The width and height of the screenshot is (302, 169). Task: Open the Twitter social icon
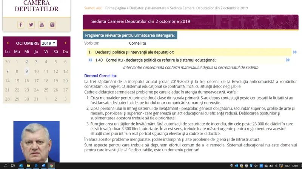(31, 25)
